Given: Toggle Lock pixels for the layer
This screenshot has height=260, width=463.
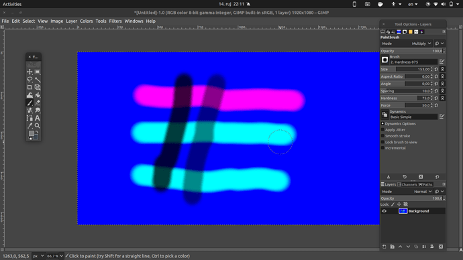Looking at the screenshot, I should (393, 204).
